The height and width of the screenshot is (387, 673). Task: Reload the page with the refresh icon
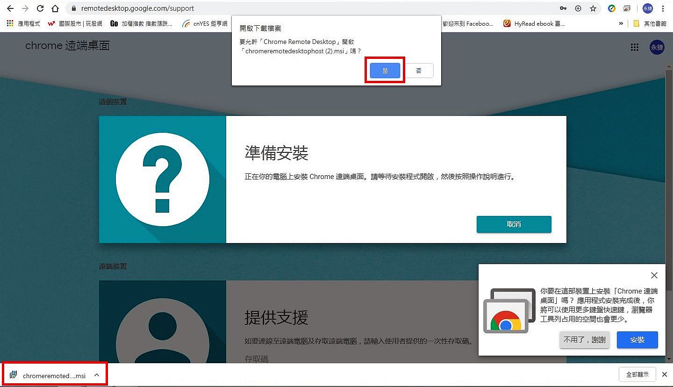pos(40,8)
